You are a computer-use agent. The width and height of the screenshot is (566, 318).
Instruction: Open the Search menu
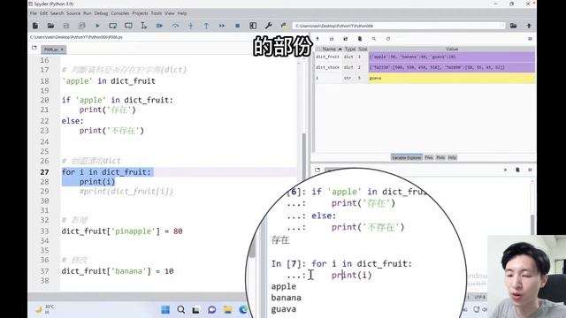point(57,13)
